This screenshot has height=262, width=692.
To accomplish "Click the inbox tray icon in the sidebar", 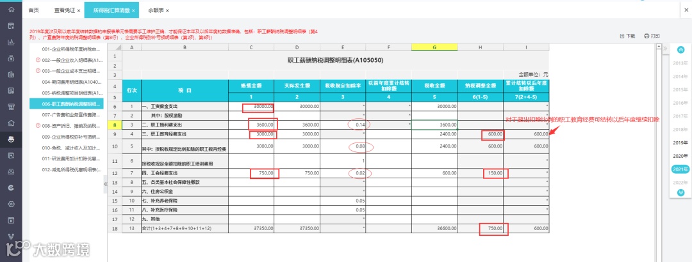I will [x=11, y=172].
